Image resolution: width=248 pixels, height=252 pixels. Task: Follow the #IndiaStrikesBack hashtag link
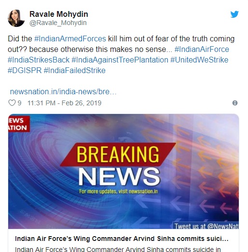39,60
